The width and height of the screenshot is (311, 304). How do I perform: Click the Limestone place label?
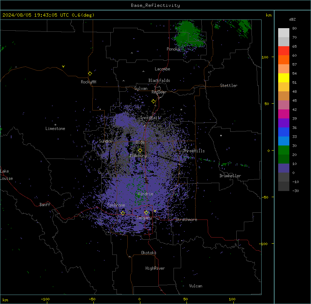pyautogui.click(x=55, y=129)
